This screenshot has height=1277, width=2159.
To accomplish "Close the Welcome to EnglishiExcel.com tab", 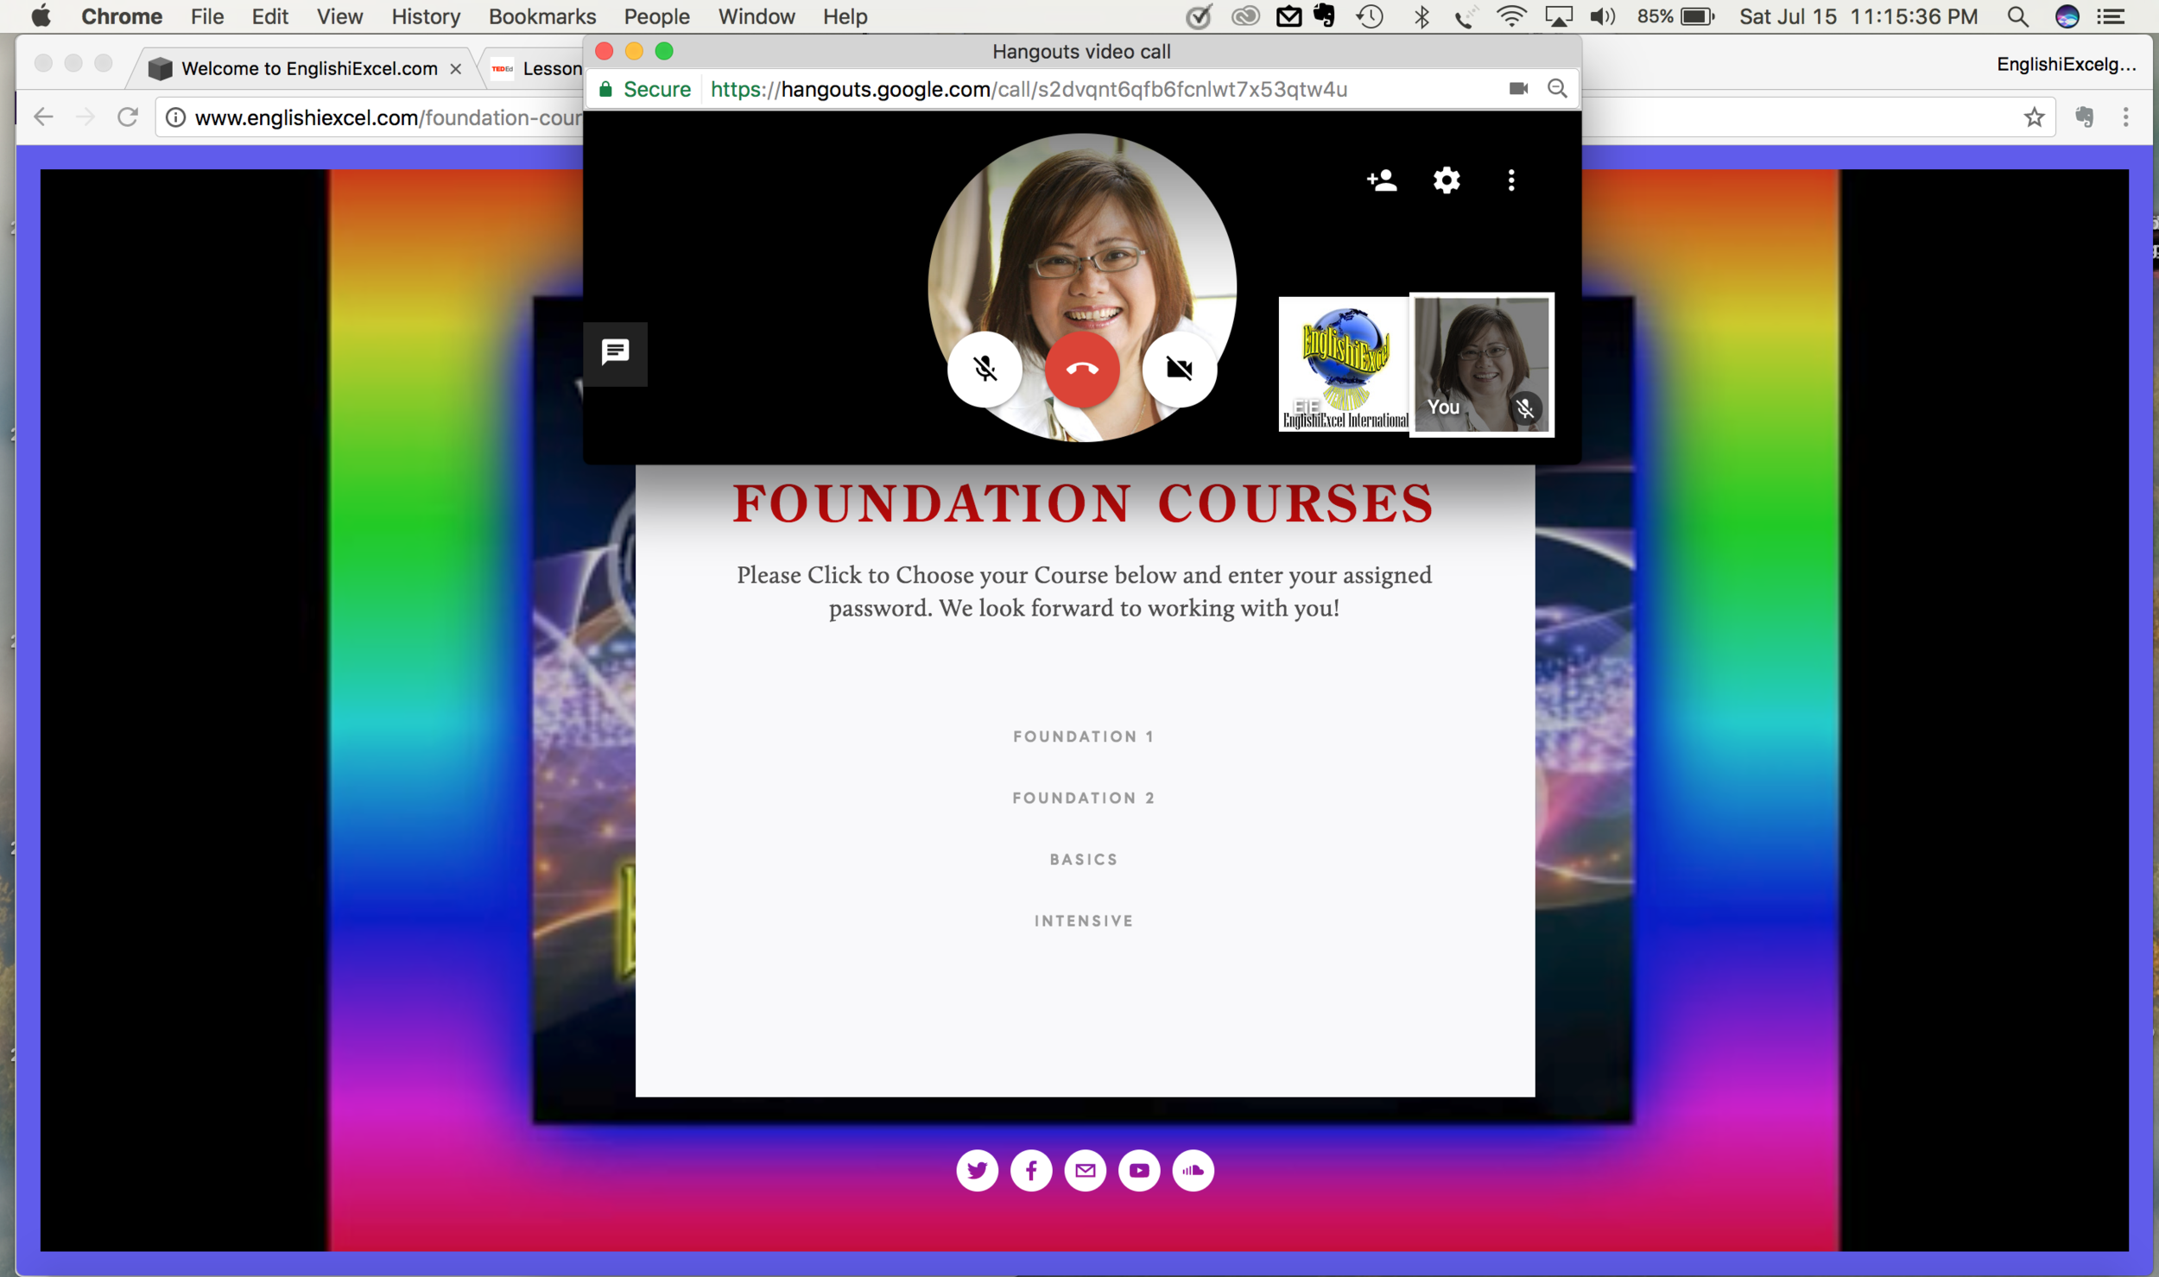I will 456,68.
